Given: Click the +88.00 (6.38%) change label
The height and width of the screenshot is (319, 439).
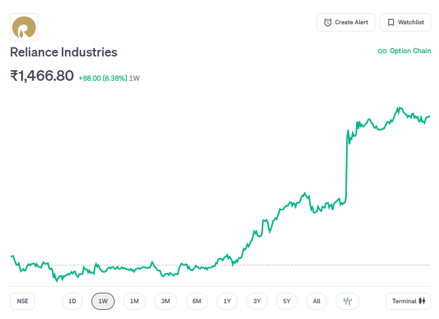Looking at the screenshot, I should [x=102, y=78].
